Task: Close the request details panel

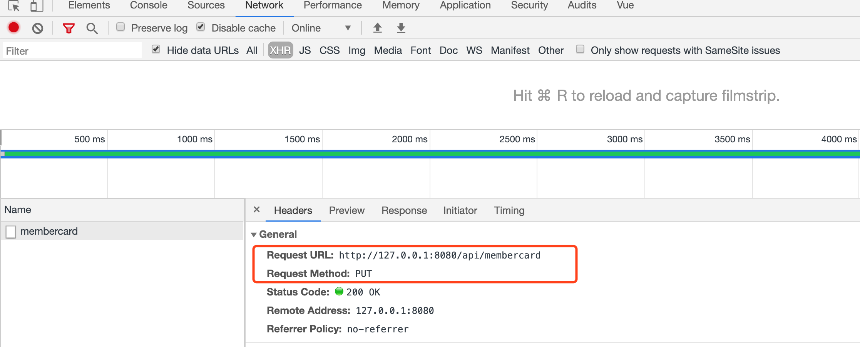Action: [257, 210]
